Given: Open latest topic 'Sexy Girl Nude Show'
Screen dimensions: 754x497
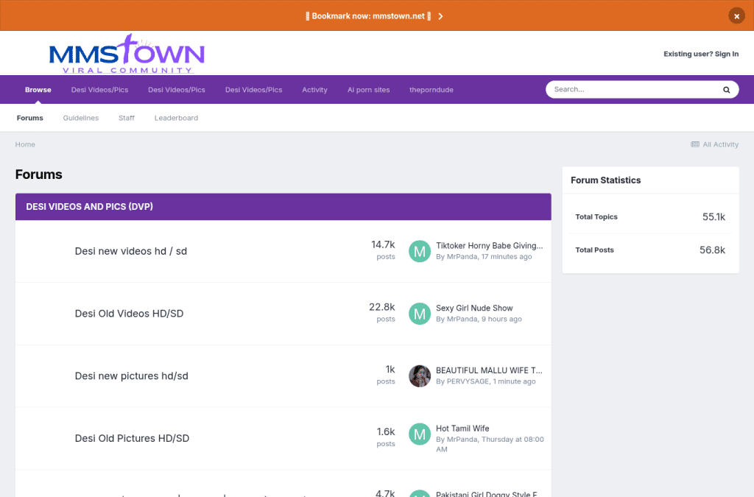Looking at the screenshot, I should [x=474, y=308].
